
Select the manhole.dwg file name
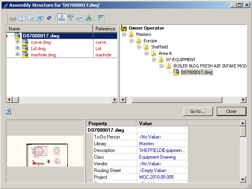tap(43, 55)
